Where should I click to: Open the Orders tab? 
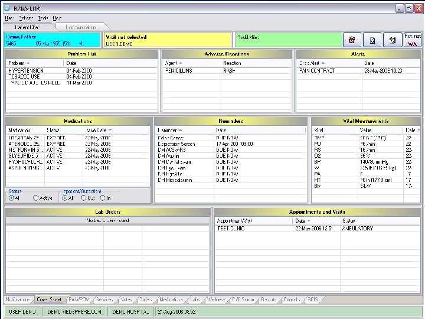click(146, 300)
